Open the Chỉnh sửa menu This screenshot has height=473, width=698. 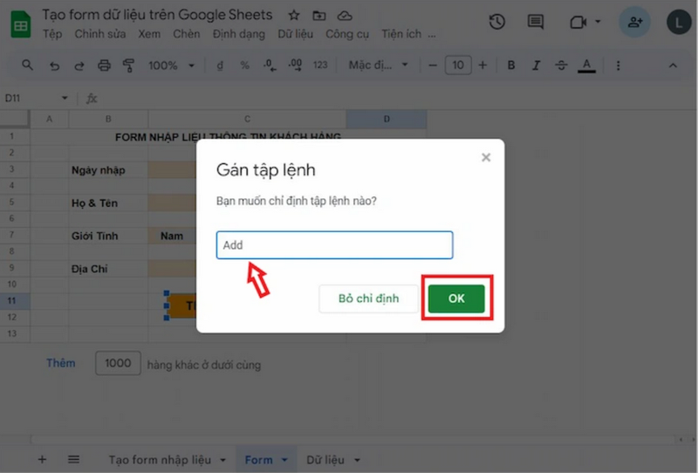99,34
